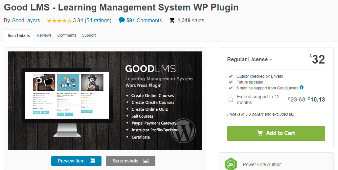Switch to the Reviews tab
The image size is (338, 170).
pos(44,35)
